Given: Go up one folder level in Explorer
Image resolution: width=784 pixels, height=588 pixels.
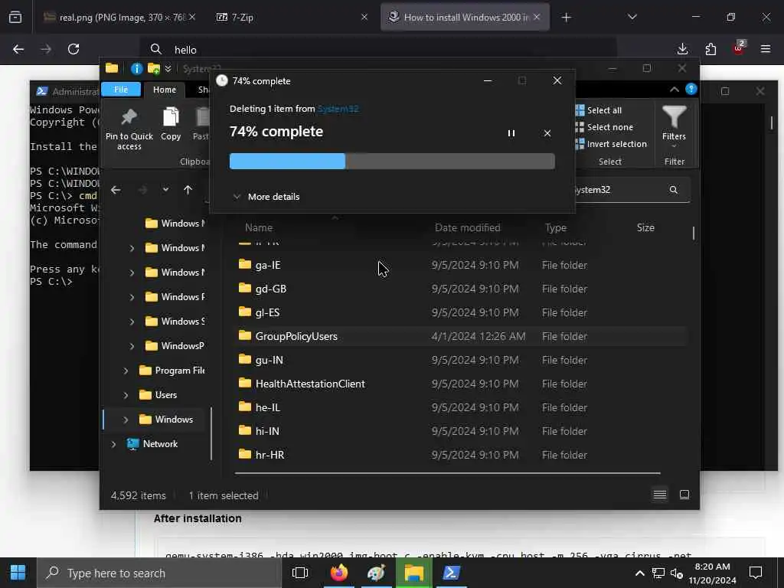Looking at the screenshot, I should point(188,190).
